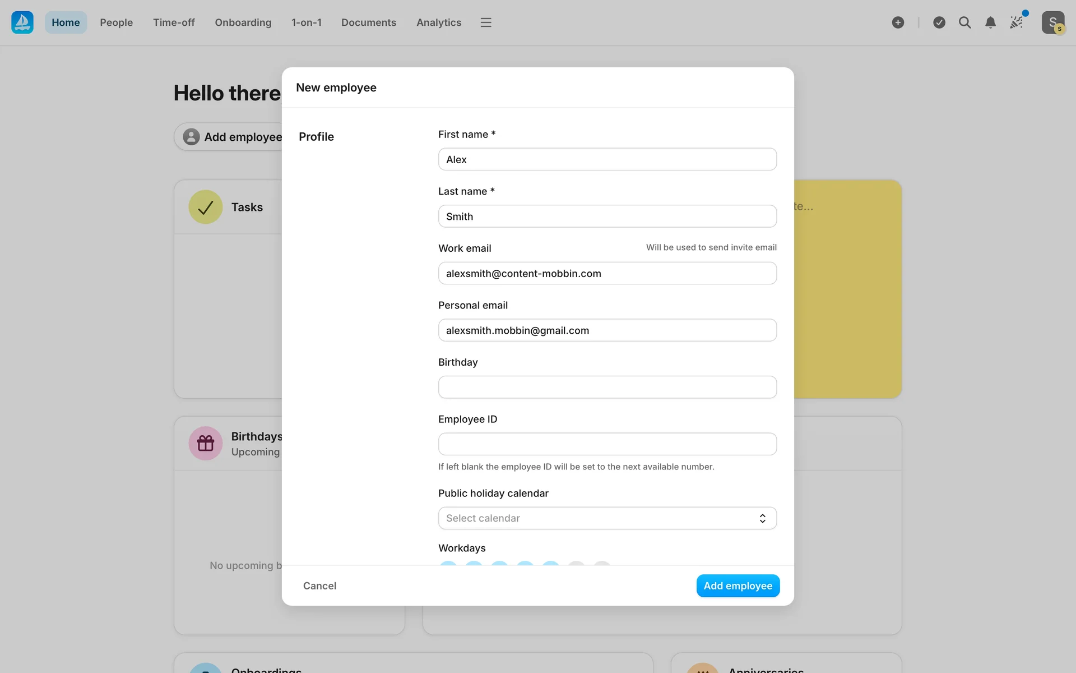Cancel the New employee dialog

[x=319, y=586]
